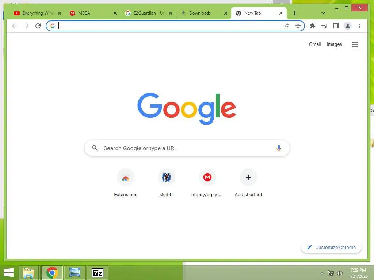This screenshot has width=374, height=280.
Task: Open the profile avatar menu
Action: click(348, 26)
